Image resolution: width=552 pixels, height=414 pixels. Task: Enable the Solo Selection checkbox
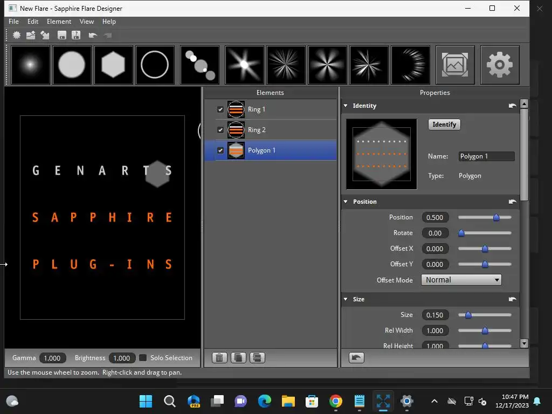click(x=142, y=358)
